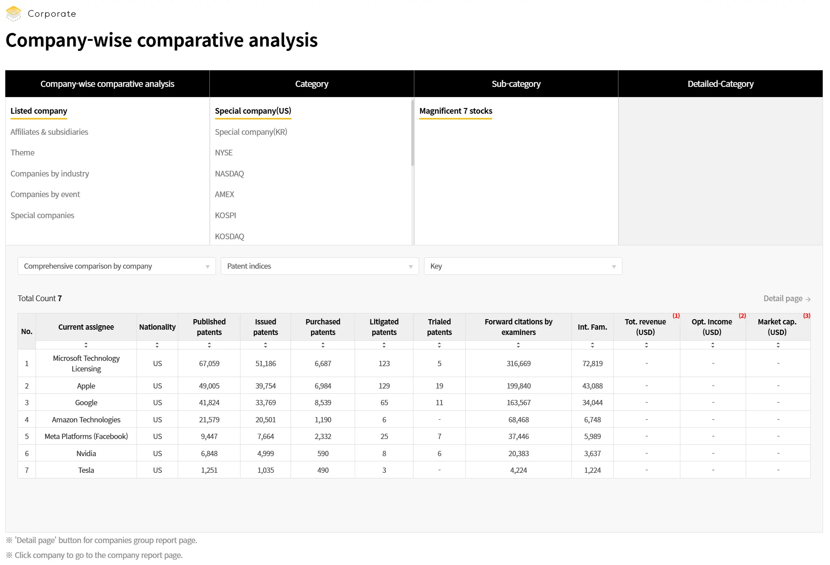Click Tesla's published patents value 1,251
830x565 pixels.
(x=209, y=470)
